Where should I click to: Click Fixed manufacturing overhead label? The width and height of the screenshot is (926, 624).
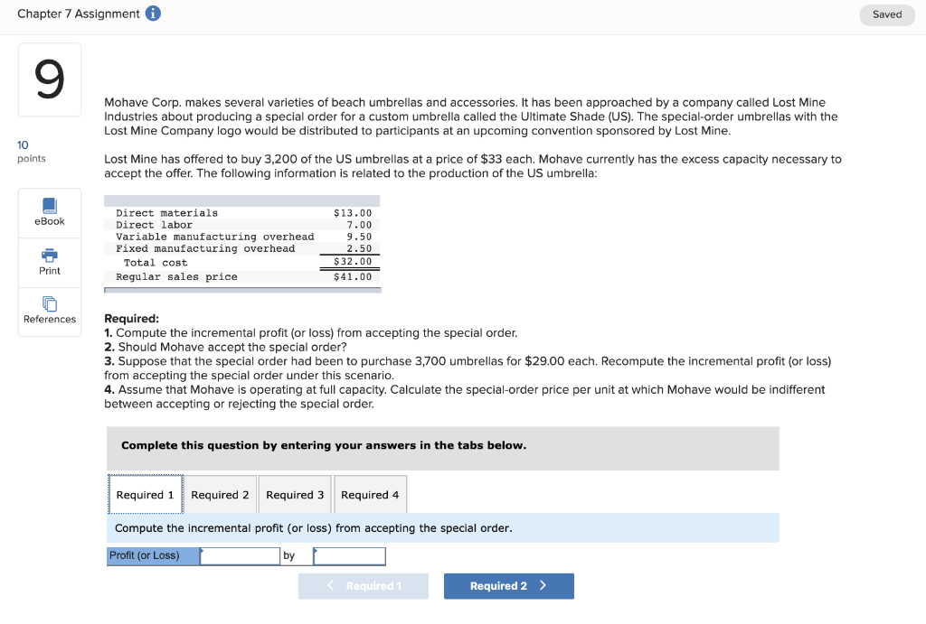(205, 248)
